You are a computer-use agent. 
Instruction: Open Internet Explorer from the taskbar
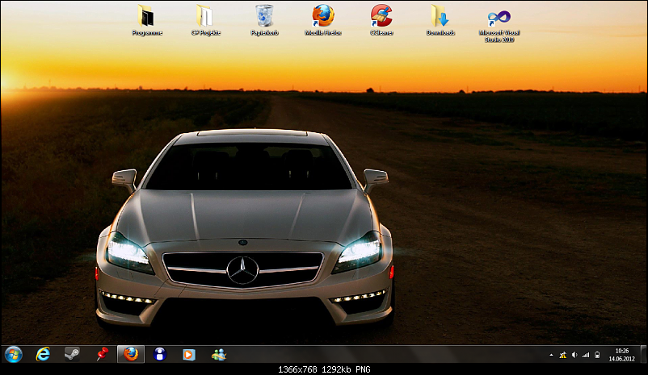point(43,354)
